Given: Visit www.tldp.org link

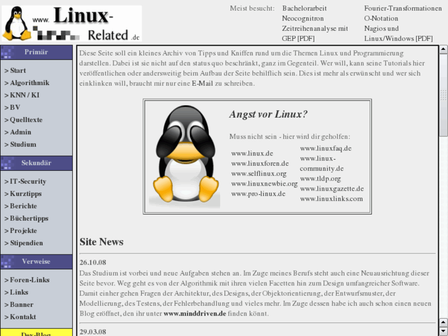Looking at the screenshot, I should [320, 178].
